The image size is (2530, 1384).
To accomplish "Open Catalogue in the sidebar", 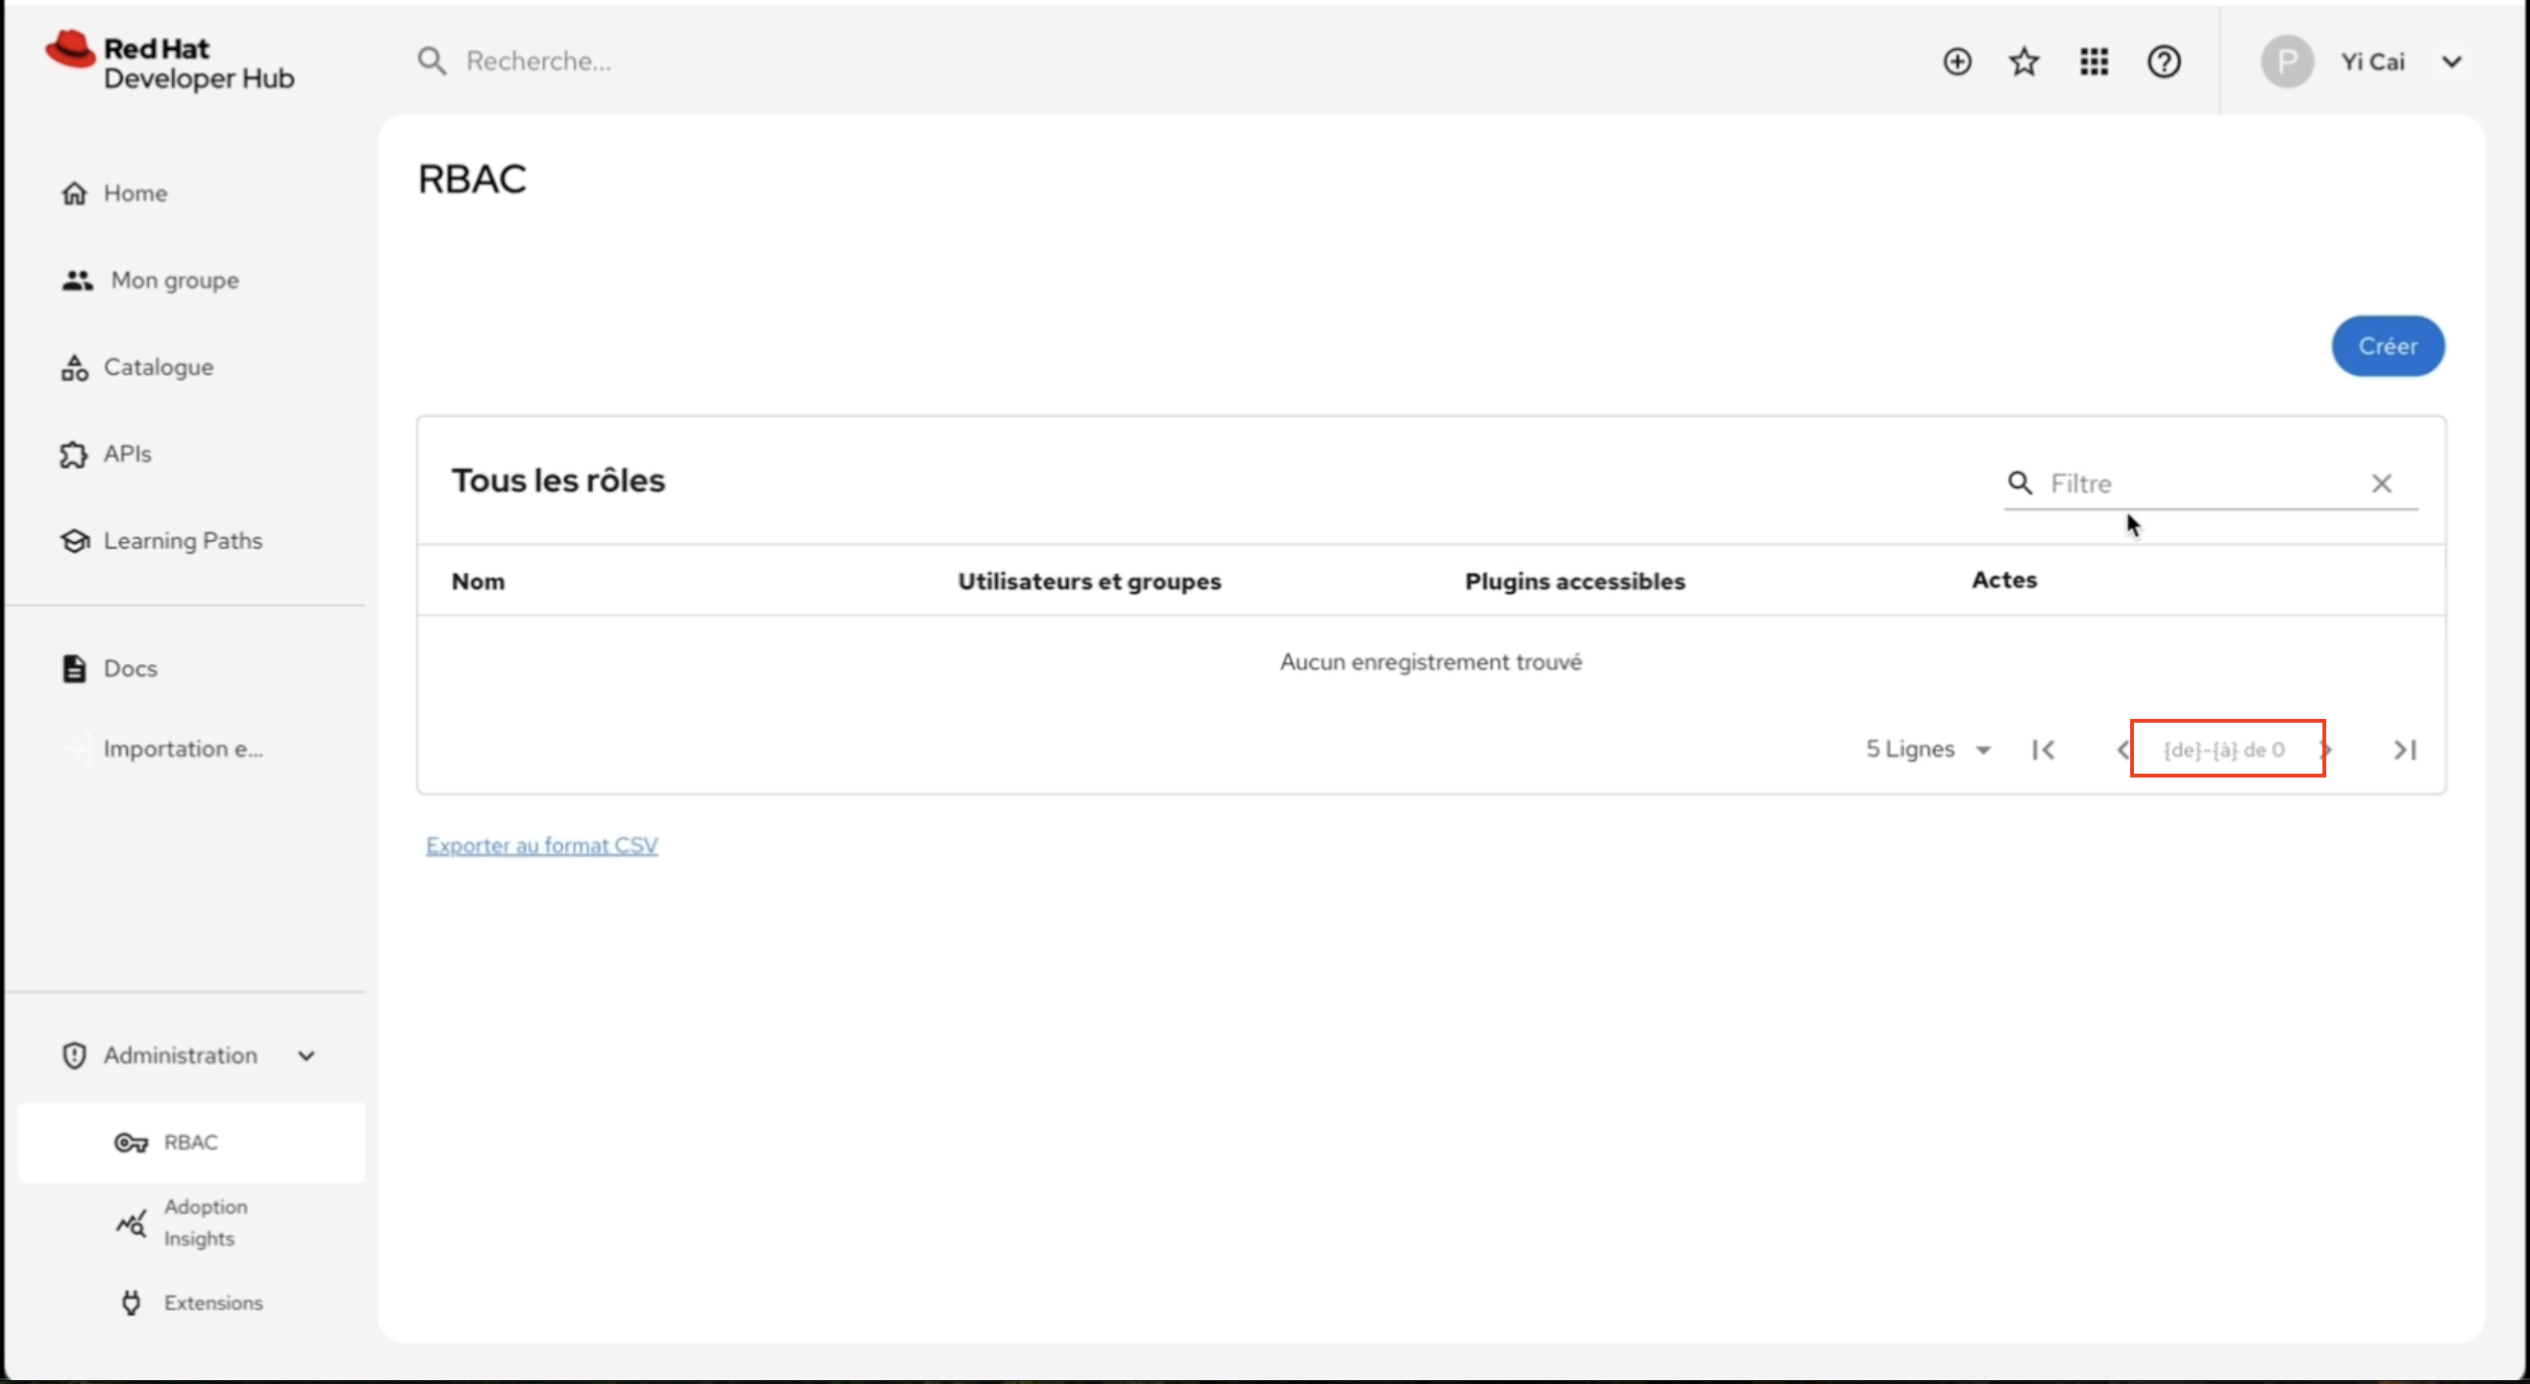I will coord(157,367).
